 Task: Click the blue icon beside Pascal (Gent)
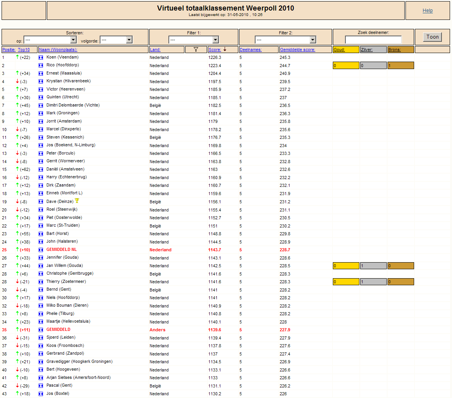[41, 386]
